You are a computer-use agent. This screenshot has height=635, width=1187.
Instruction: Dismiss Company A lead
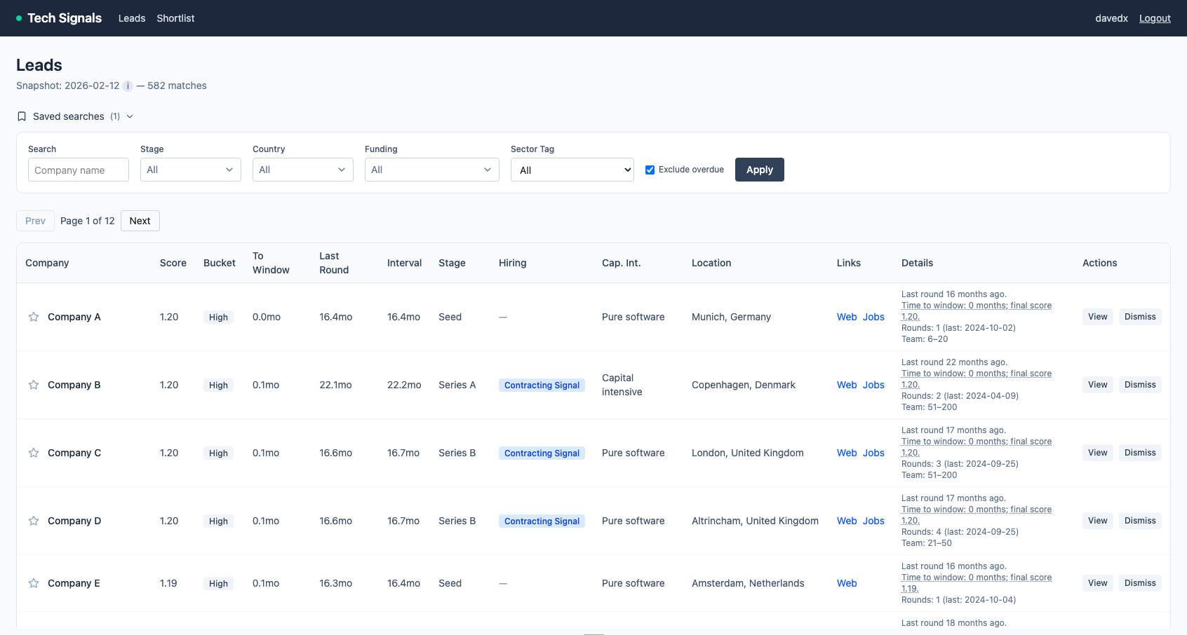[x=1140, y=317]
